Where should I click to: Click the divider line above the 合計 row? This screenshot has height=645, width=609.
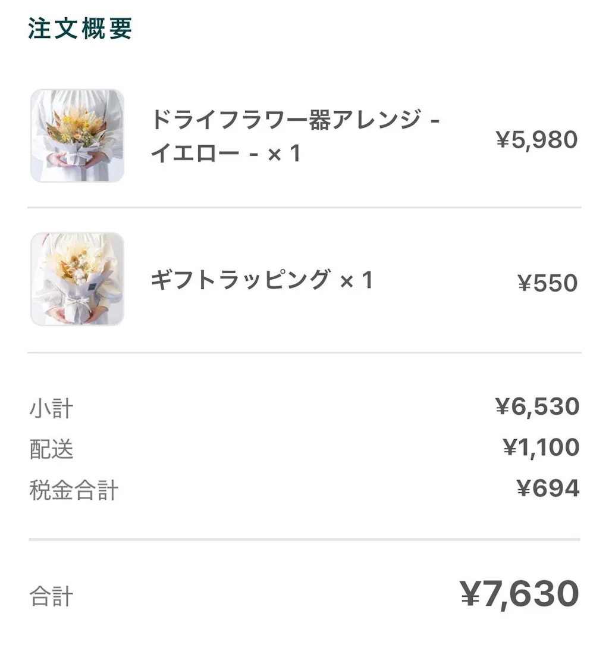[x=304, y=540]
